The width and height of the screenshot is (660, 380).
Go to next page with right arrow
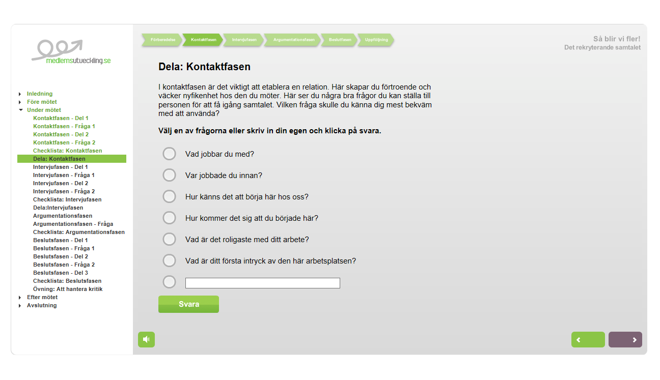[x=625, y=339]
